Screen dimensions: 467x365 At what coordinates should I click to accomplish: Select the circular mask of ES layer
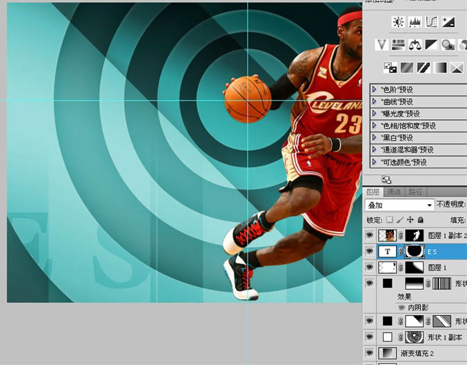tap(415, 251)
